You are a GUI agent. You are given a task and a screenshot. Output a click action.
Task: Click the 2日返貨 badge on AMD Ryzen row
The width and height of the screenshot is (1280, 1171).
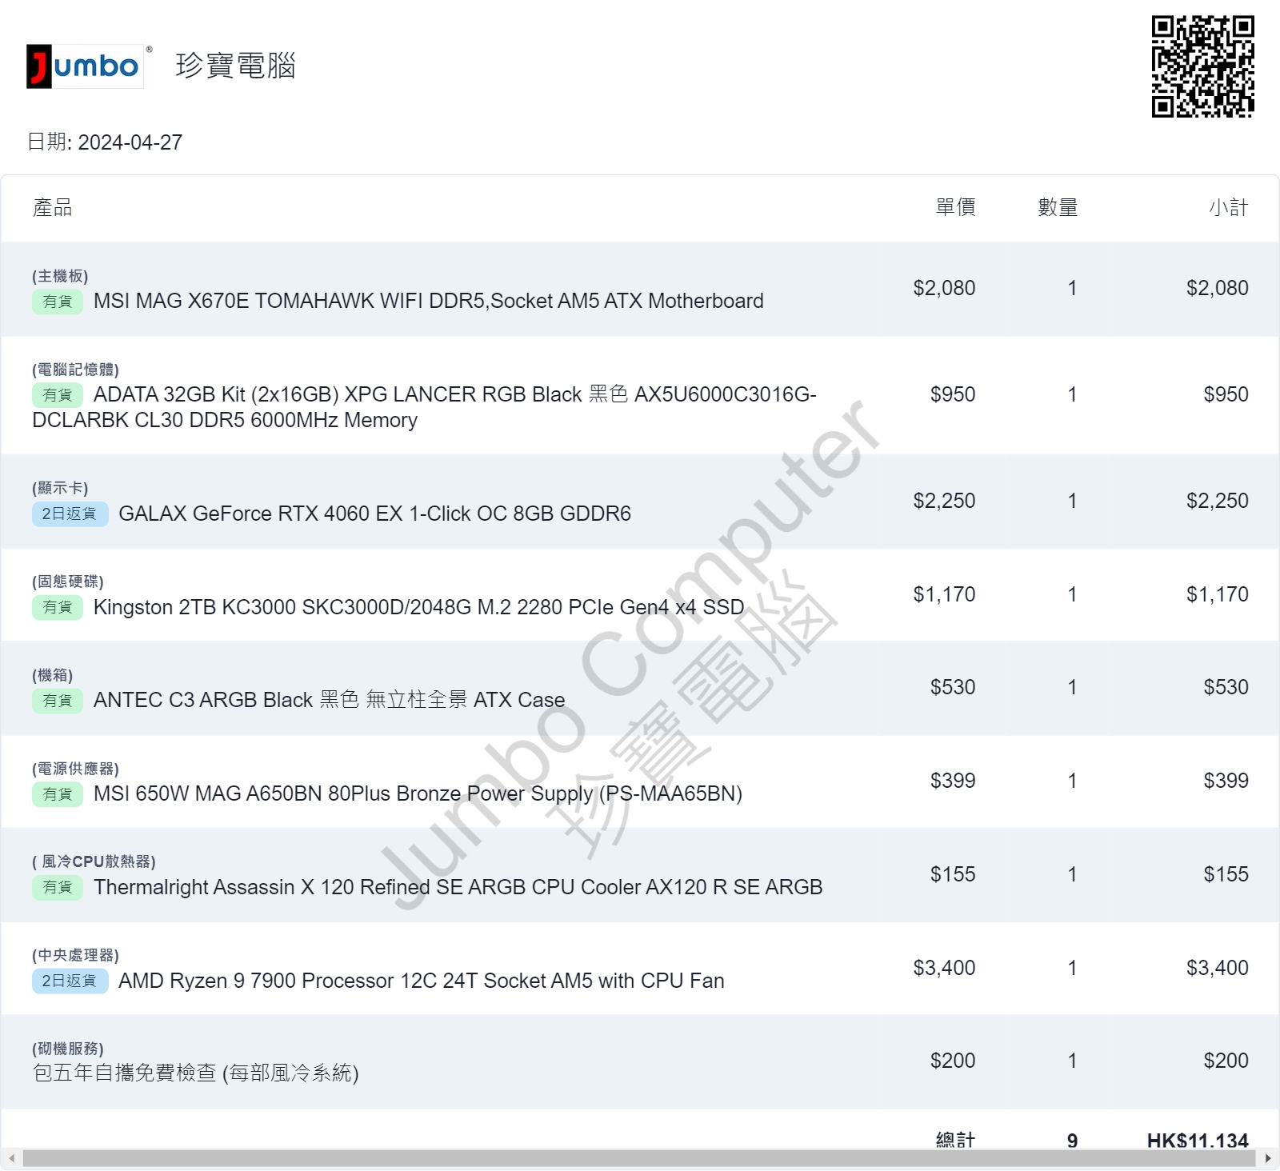coord(70,981)
